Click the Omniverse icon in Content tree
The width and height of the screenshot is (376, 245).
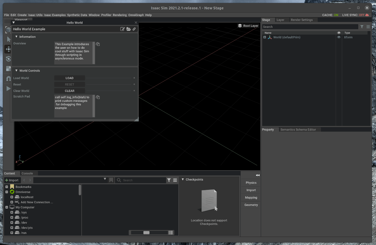tap(12, 192)
